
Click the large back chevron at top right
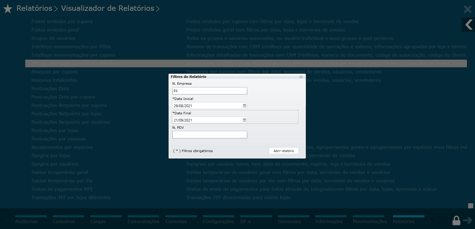tap(469, 25)
